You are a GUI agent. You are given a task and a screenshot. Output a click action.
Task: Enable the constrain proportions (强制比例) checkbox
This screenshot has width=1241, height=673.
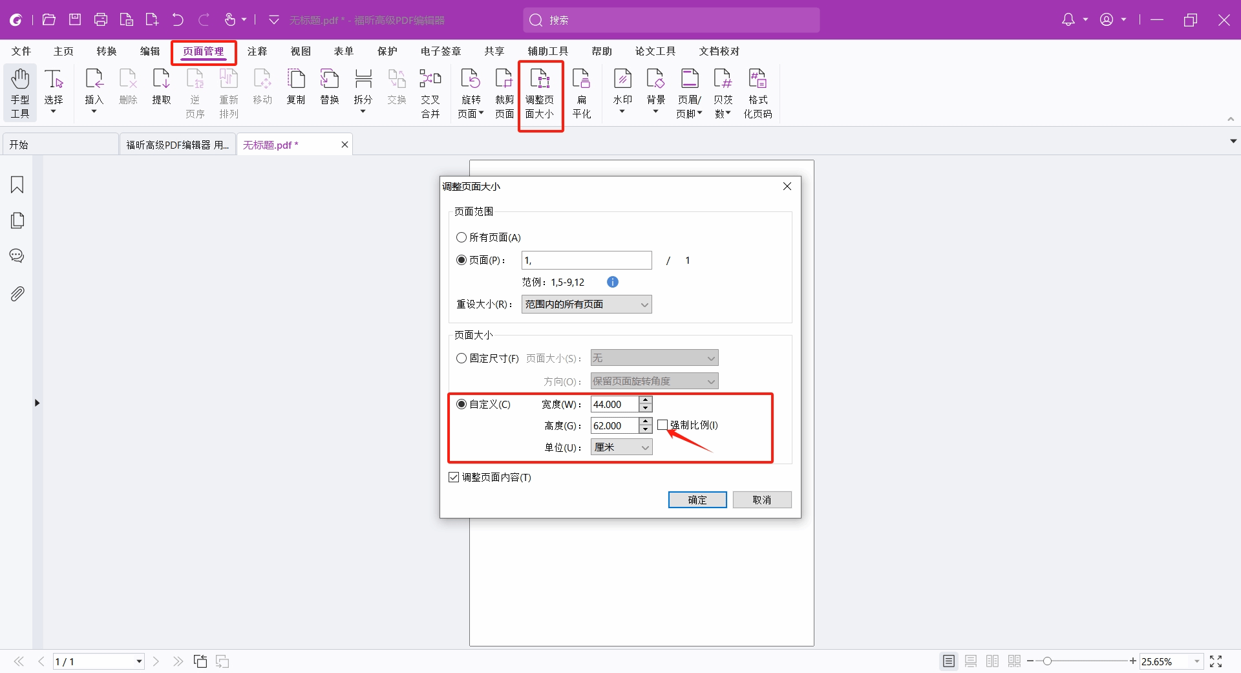pyautogui.click(x=663, y=425)
